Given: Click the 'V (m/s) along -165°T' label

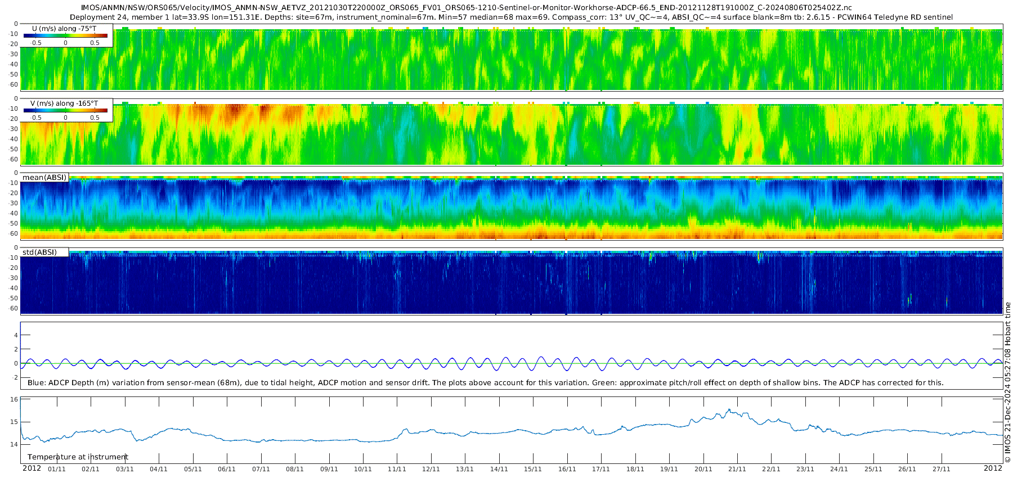Looking at the screenshot, I should (x=64, y=103).
